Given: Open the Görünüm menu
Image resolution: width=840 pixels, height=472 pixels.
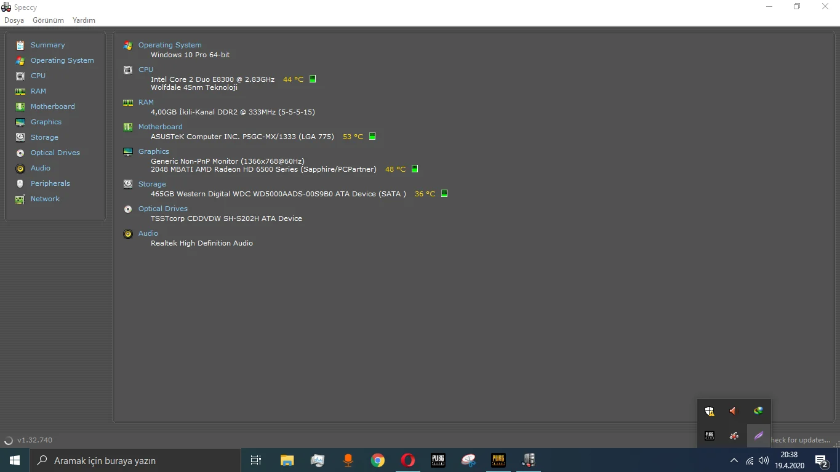Looking at the screenshot, I should pyautogui.click(x=47, y=20).
